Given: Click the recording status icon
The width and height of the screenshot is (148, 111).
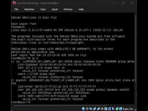Looking at the screenshot, I should click(109, 109).
